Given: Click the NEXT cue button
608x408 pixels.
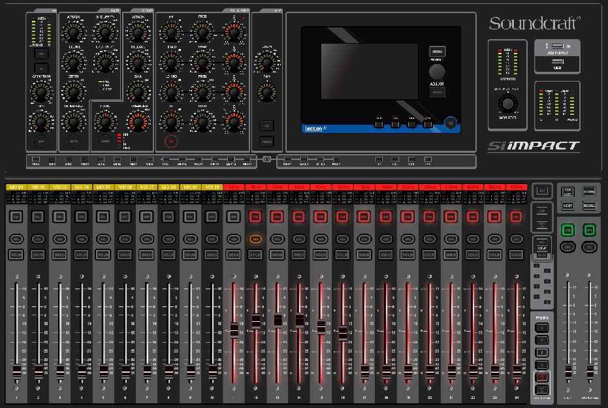Looking at the screenshot, I should click(x=568, y=206).
